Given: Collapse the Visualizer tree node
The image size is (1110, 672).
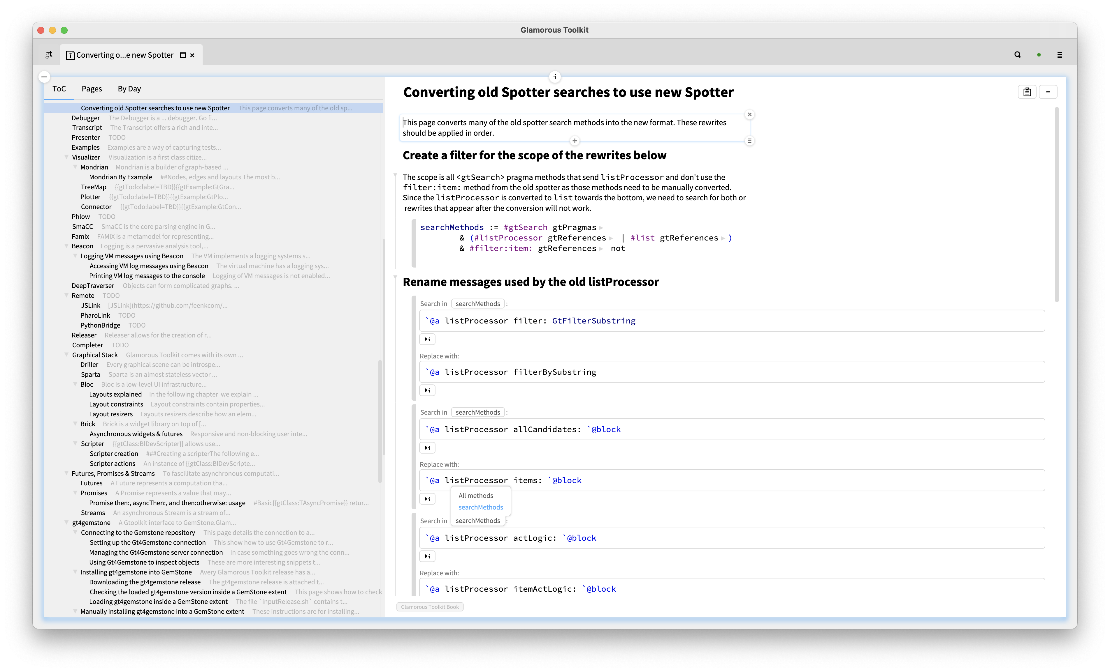Looking at the screenshot, I should coord(67,157).
